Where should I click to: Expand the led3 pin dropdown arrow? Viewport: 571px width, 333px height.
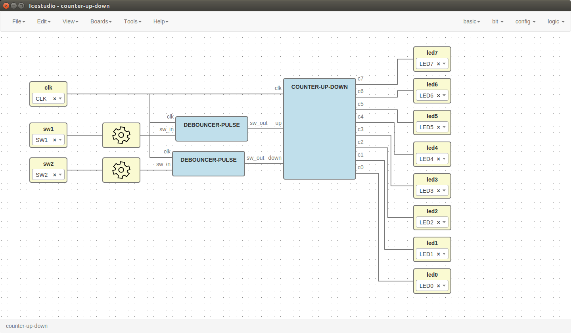click(x=444, y=191)
